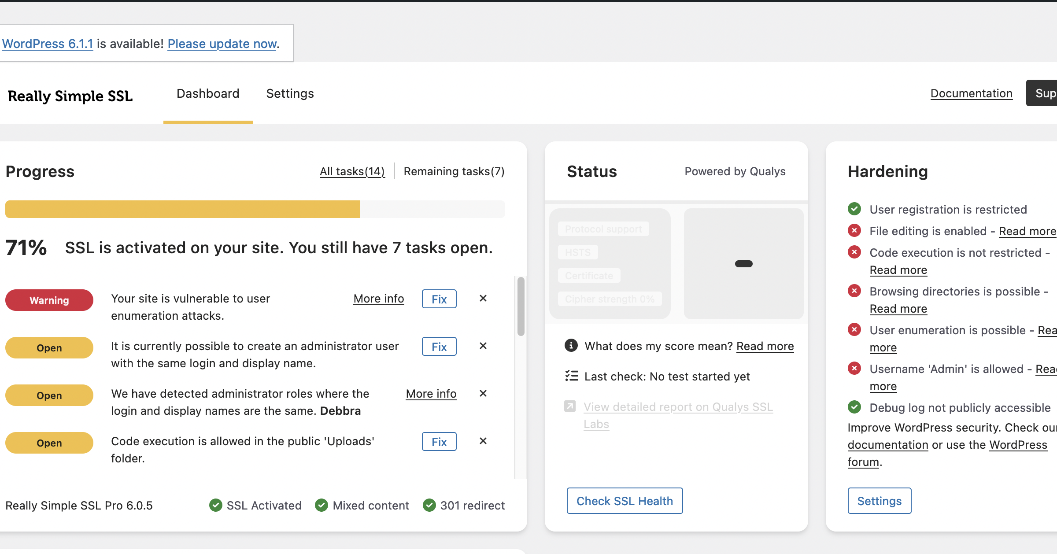Click the red Warning status badge
Screen dimensions: 1057x554
point(49,300)
